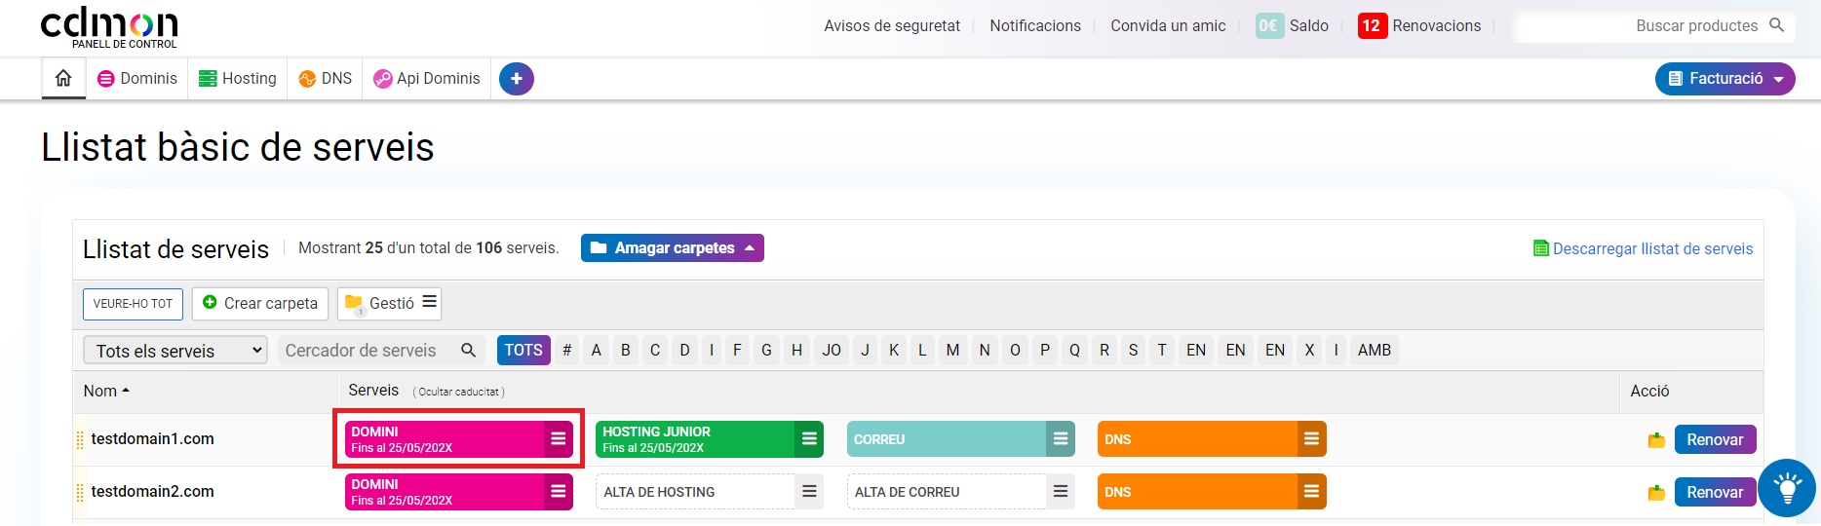The width and height of the screenshot is (1821, 526).
Task: Open HOSTING JUNIOR service menu icon
Action: 809,439
